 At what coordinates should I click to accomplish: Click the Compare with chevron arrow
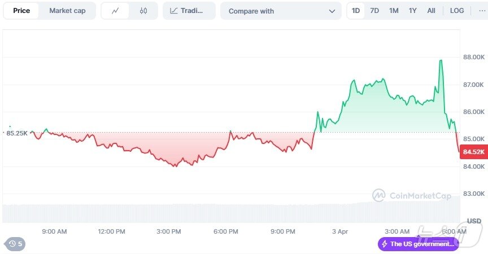332,11
